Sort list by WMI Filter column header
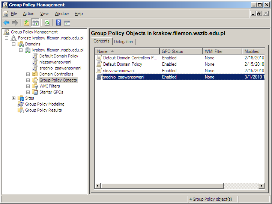272x204 pixels. point(222,51)
